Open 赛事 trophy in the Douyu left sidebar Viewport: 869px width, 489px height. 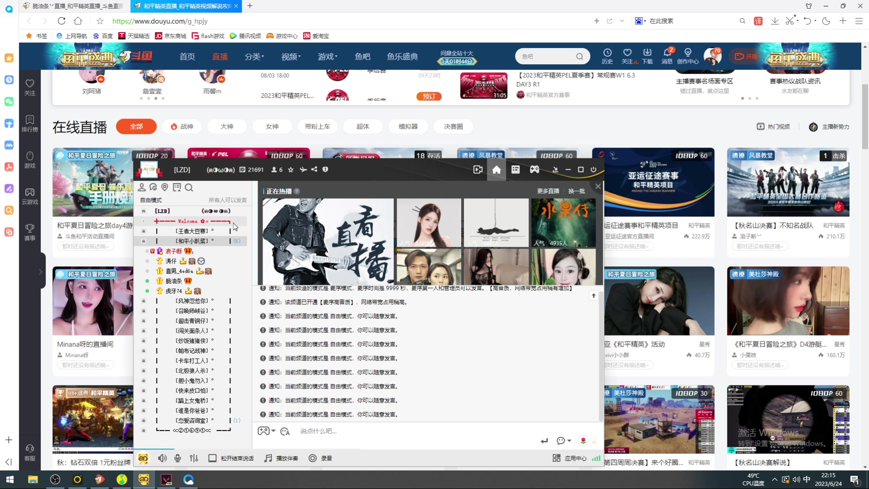click(x=30, y=232)
